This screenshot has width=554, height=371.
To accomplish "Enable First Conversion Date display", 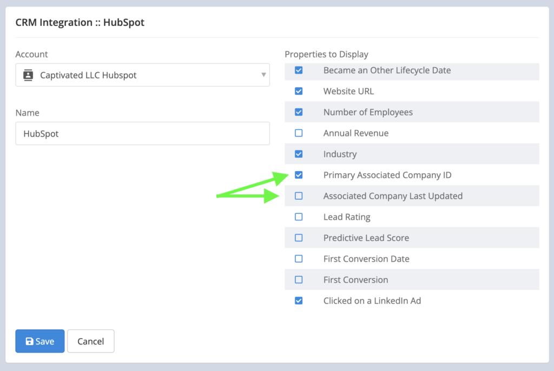I will pos(298,258).
